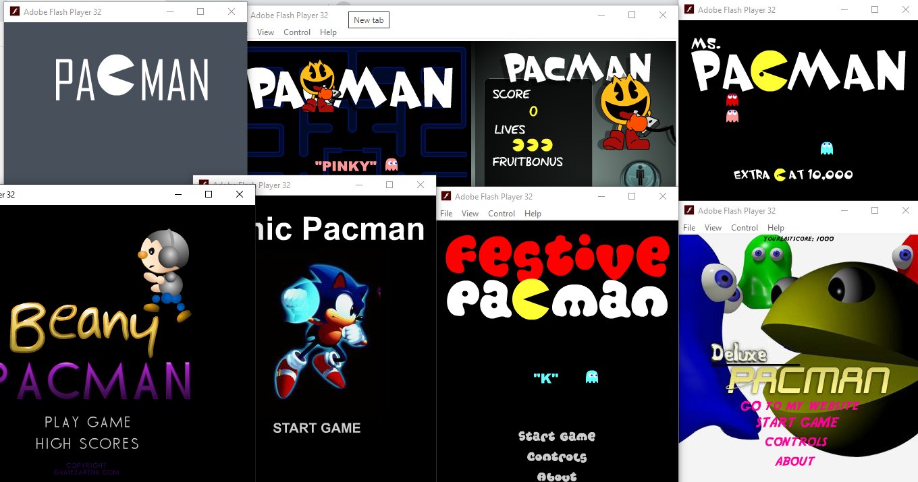Click the Sonic character image

tap(326, 330)
